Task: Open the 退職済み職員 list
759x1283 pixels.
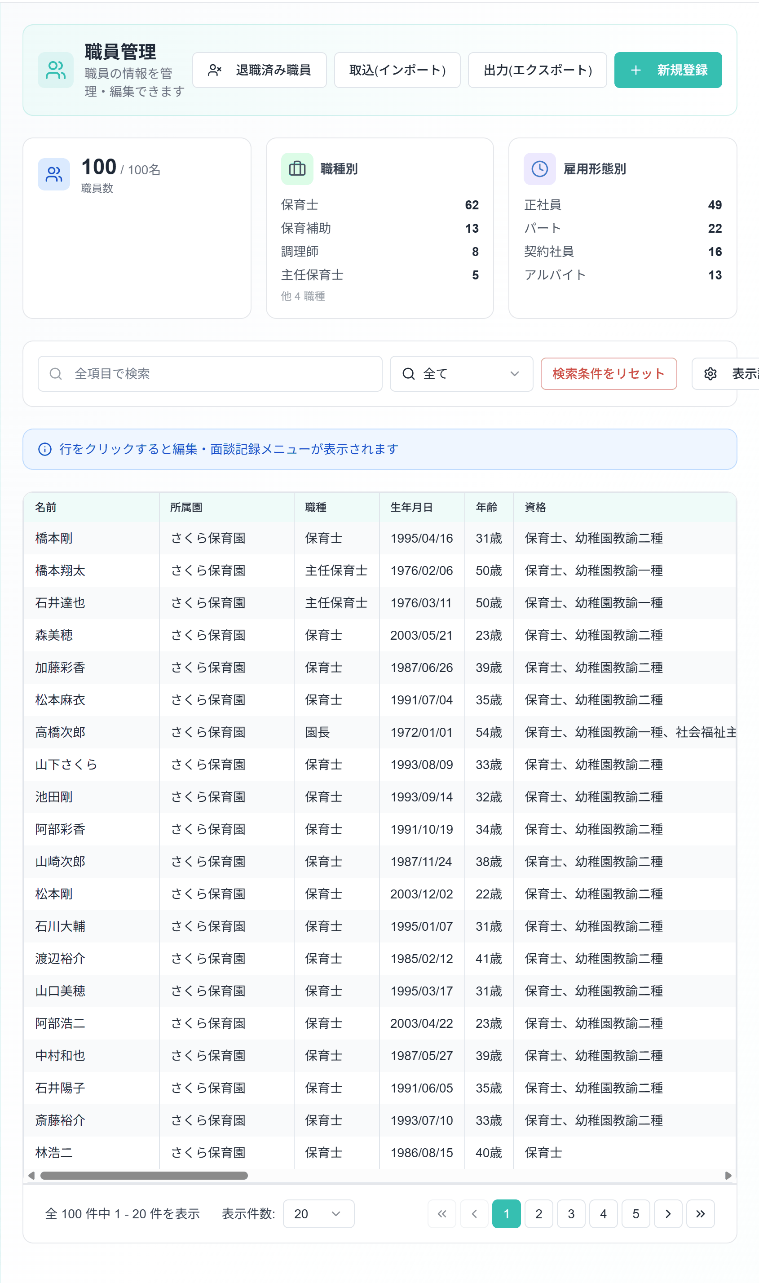Action: 259,70
